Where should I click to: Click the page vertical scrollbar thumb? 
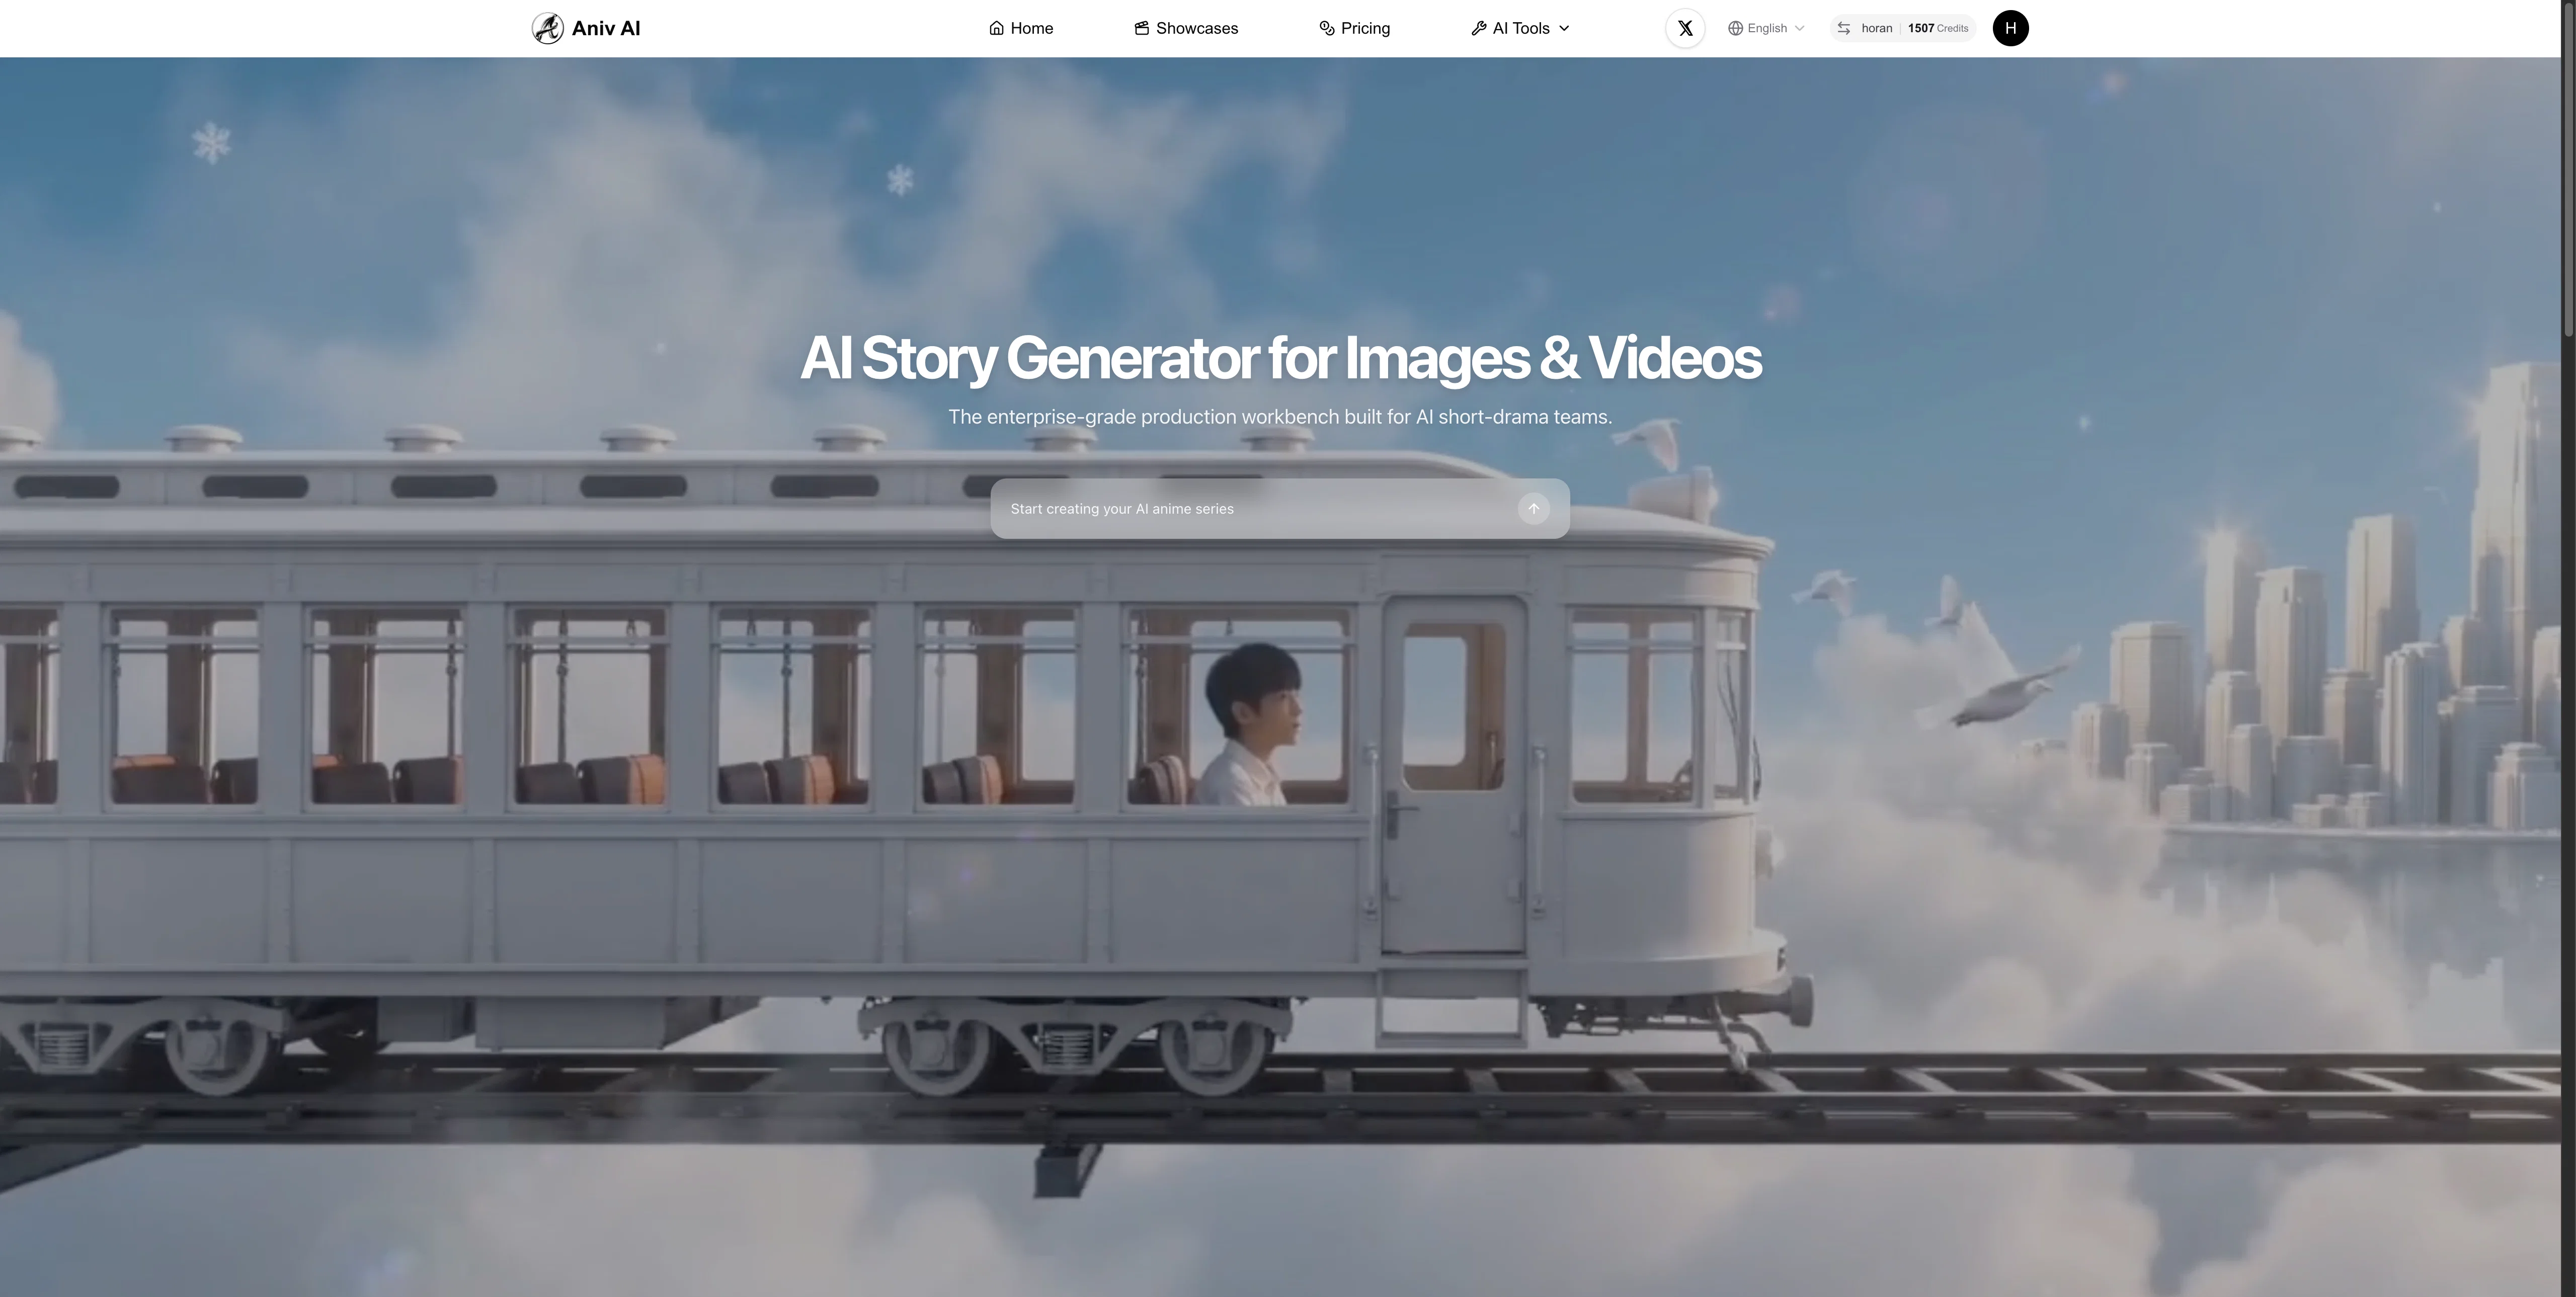(2568, 170)
